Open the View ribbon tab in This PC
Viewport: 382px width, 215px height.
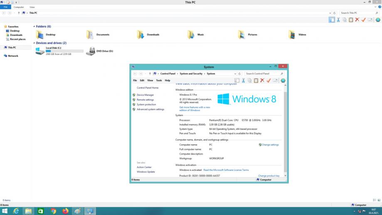tap(32, 7)
